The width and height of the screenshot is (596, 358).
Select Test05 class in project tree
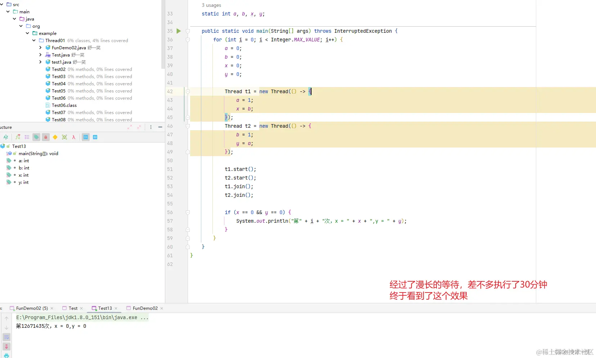59,91
